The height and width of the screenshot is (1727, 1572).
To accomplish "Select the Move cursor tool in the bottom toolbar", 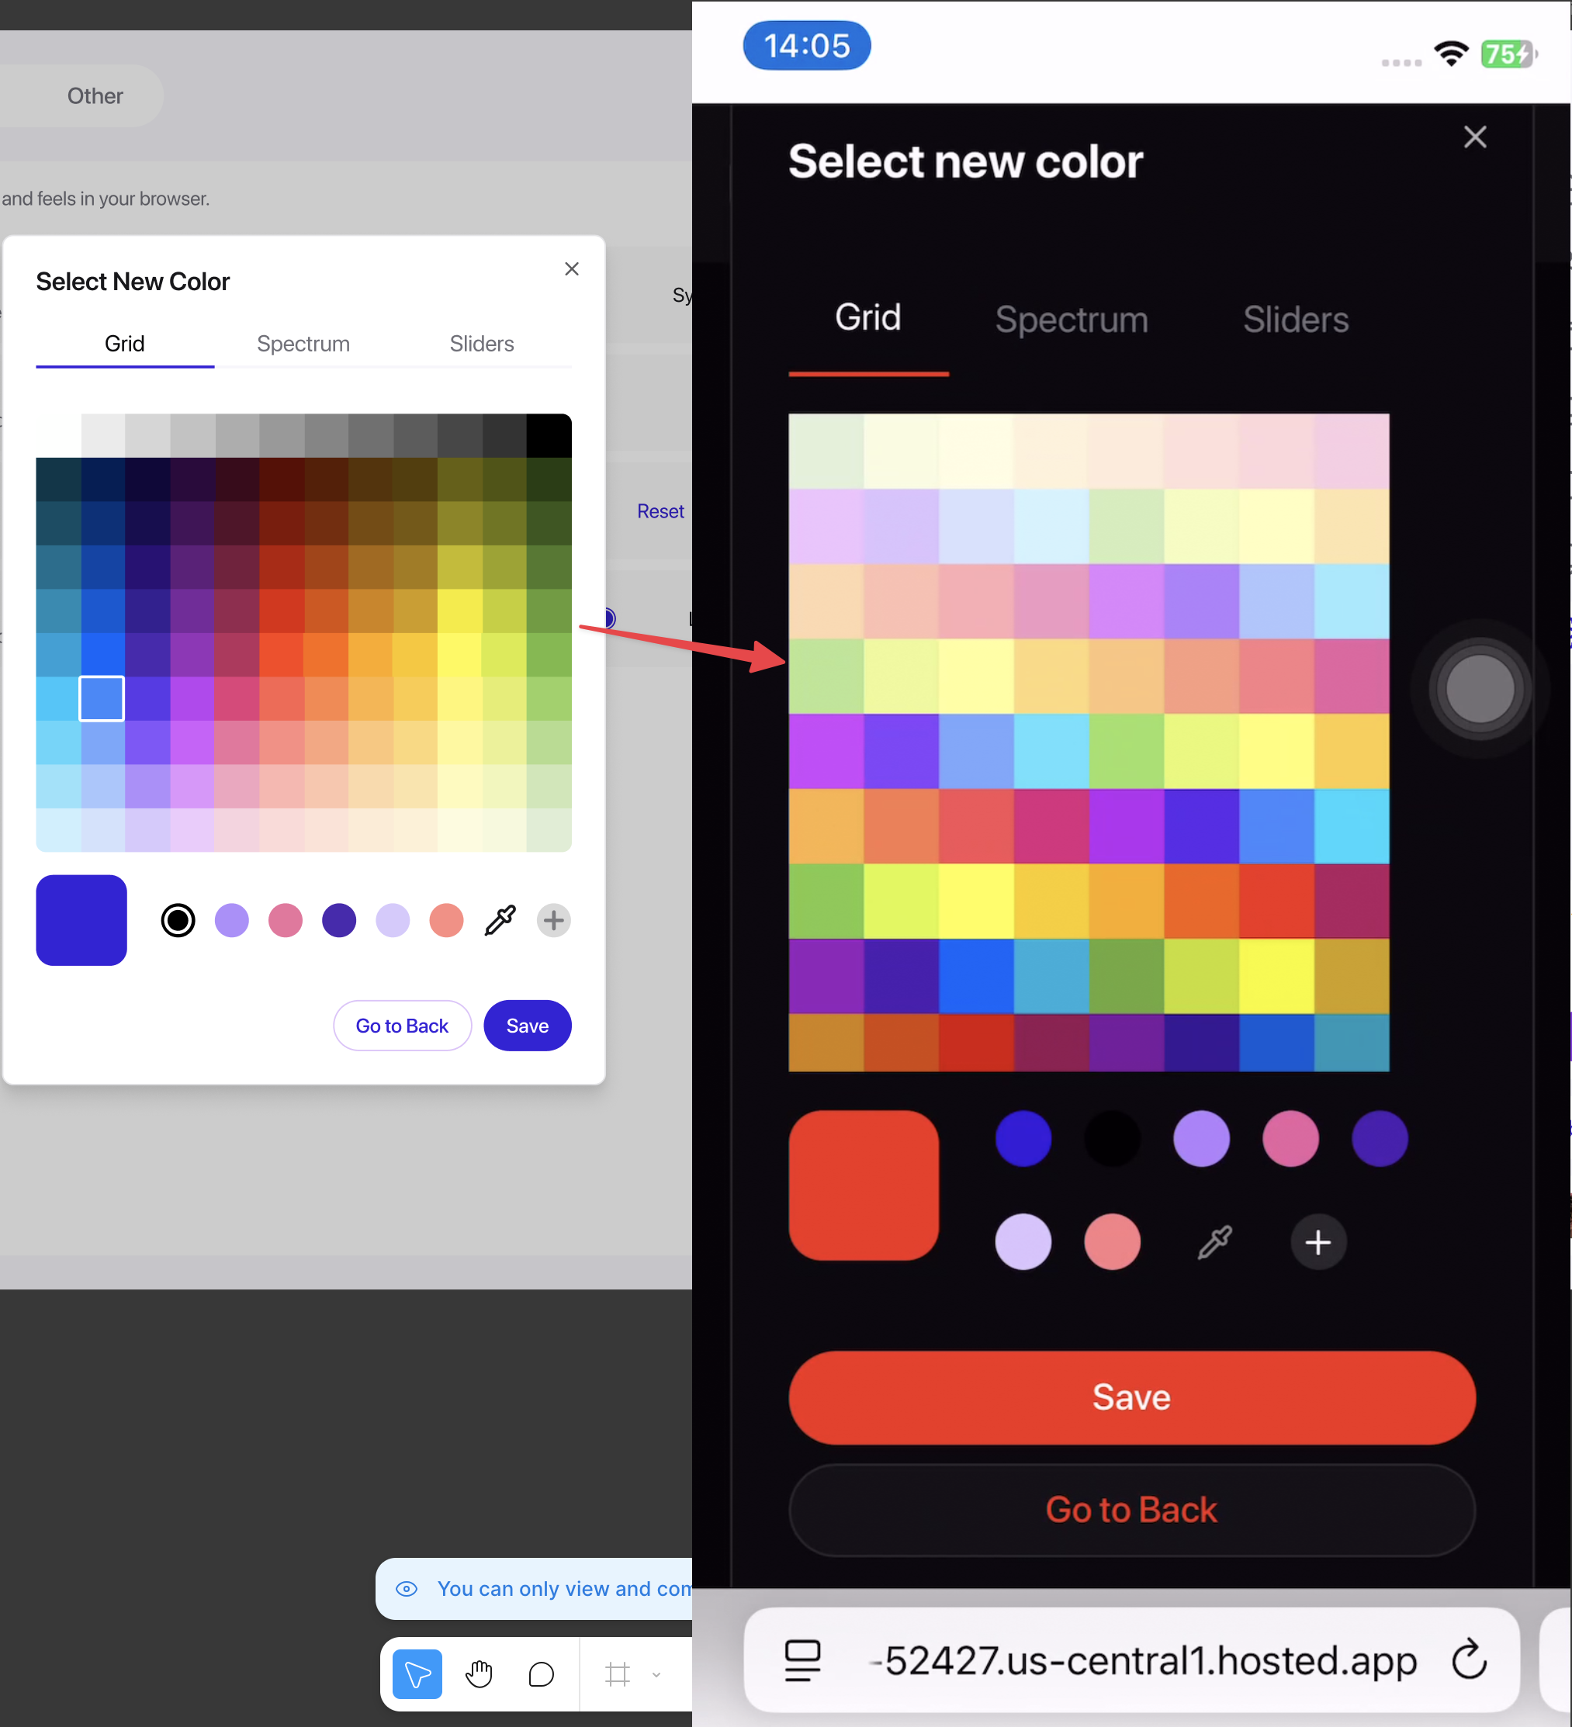I will tap(417, 1674).
